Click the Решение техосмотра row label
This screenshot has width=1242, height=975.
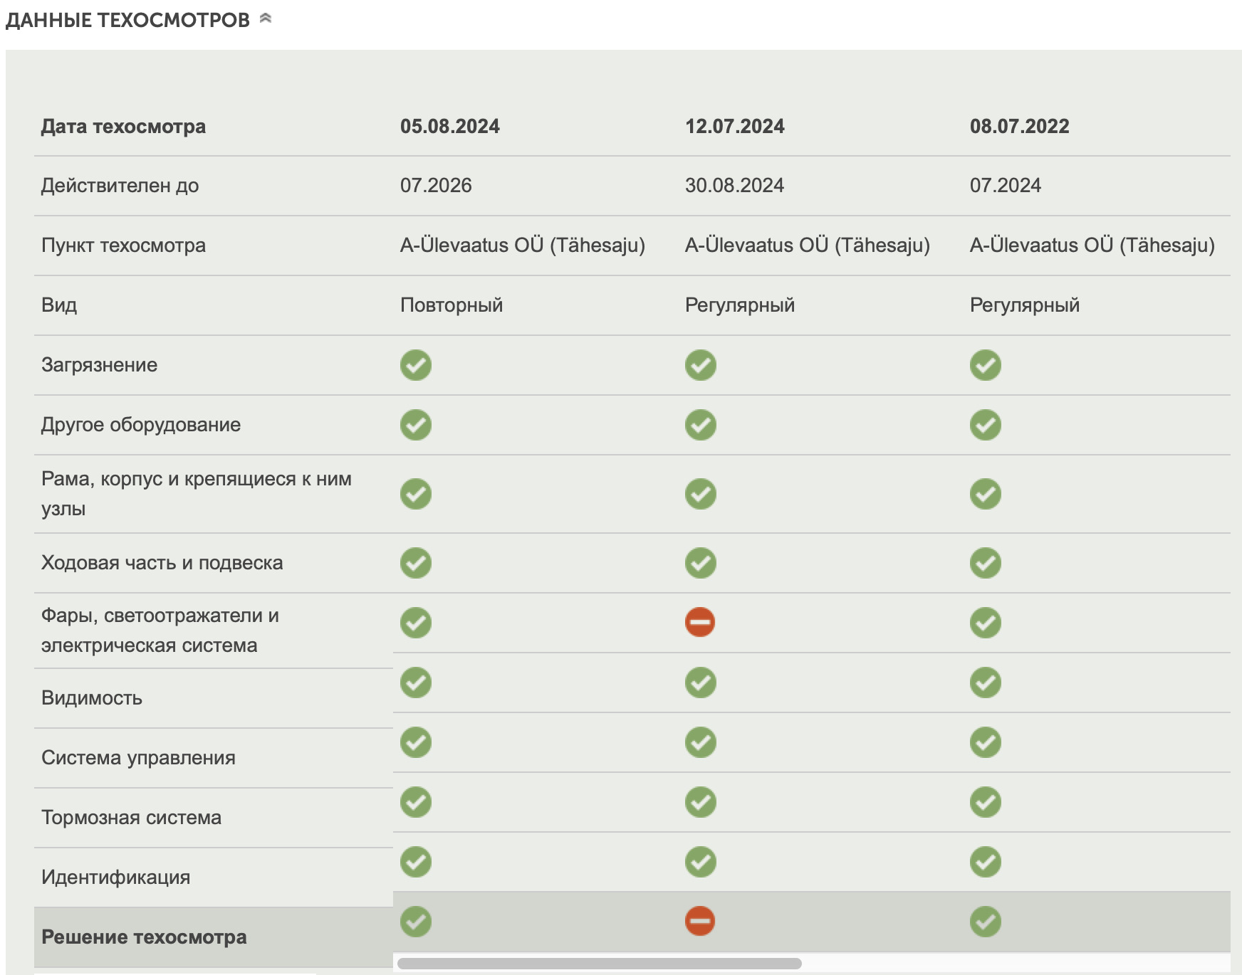tap(144, 937)
